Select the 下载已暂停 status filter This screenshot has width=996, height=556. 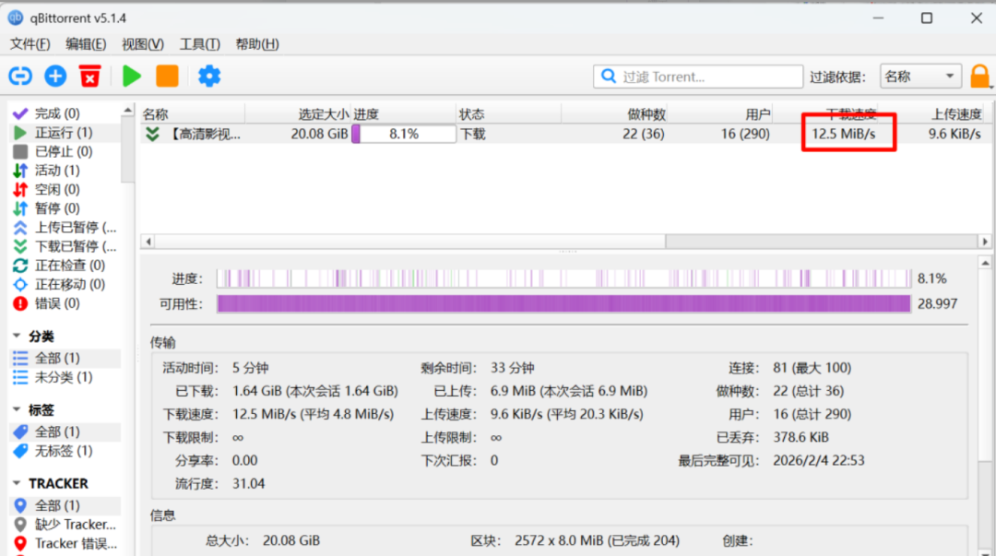click(65, 246)
